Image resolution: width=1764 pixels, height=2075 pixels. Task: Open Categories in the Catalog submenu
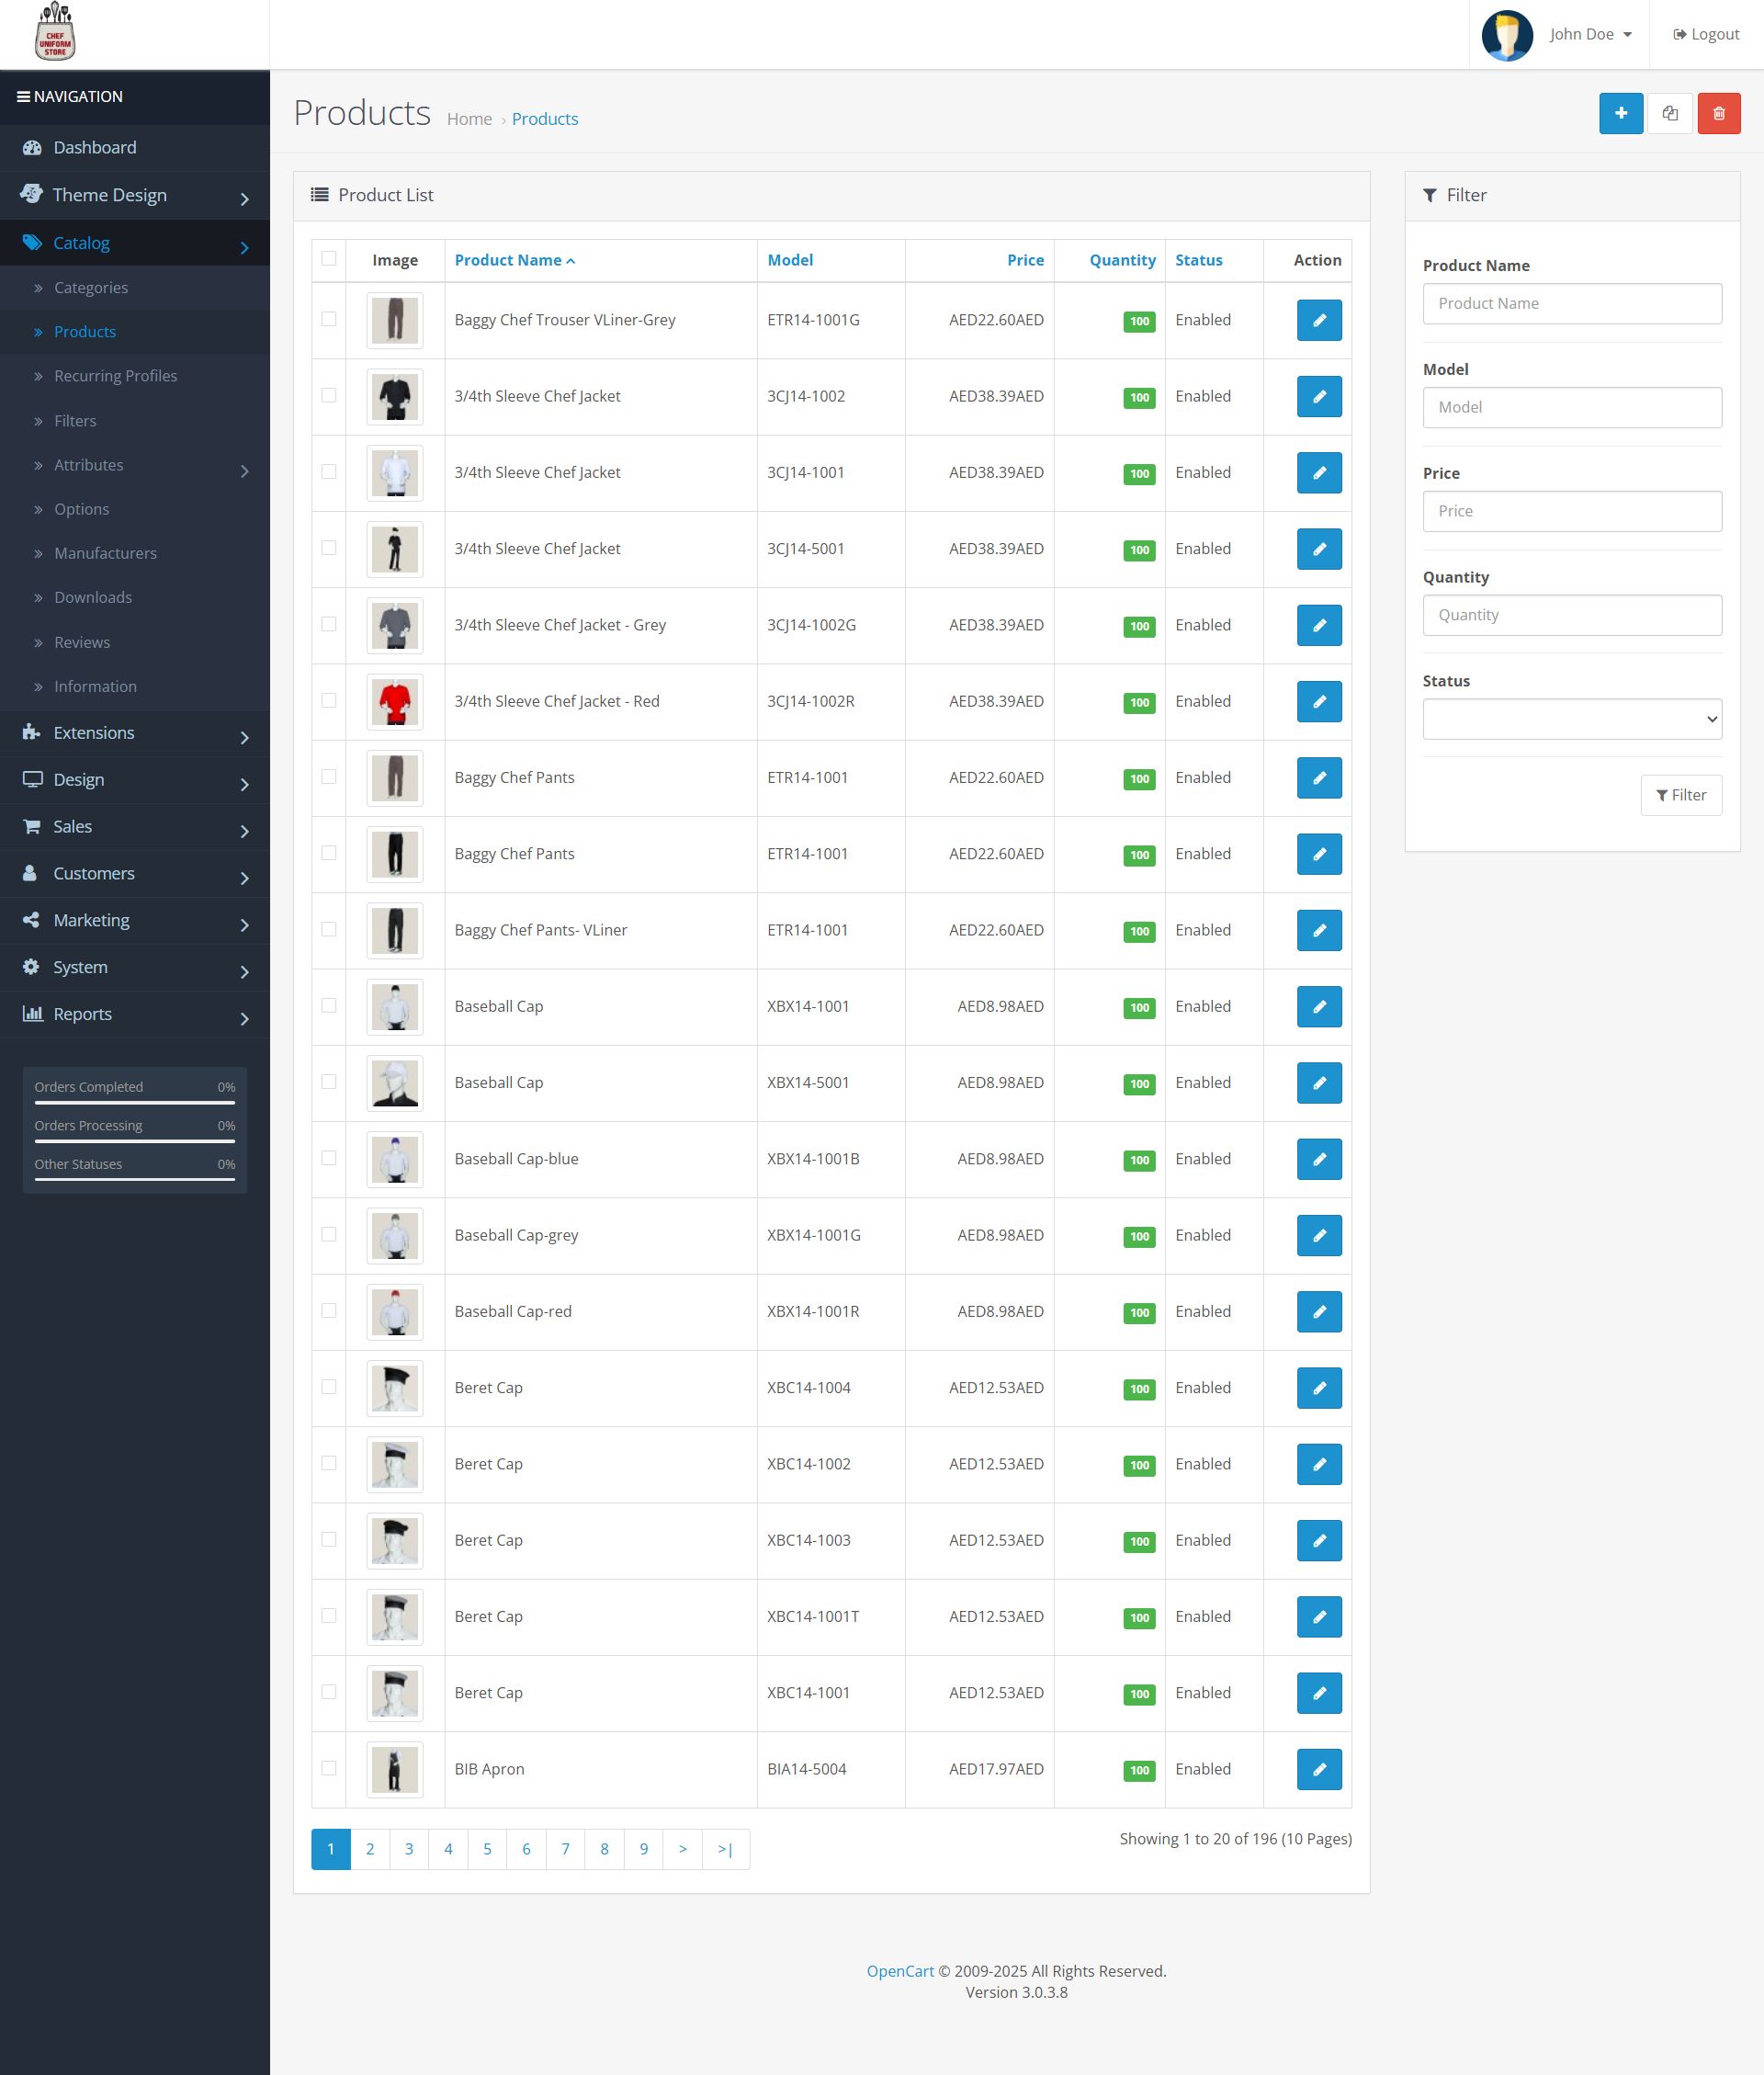point(91,288)
